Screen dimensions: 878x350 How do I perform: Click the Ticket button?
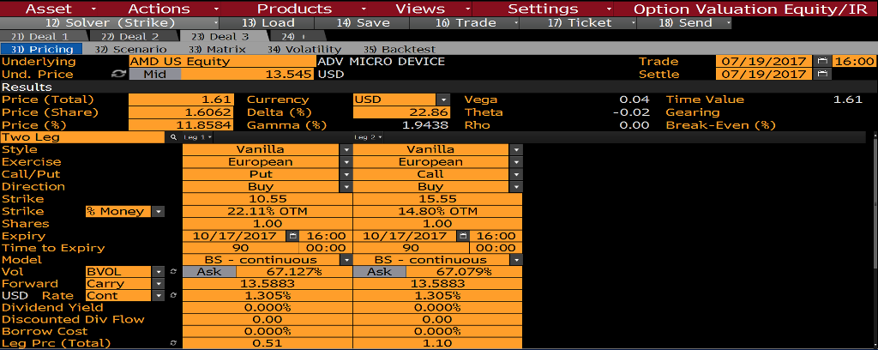(578, 23)
